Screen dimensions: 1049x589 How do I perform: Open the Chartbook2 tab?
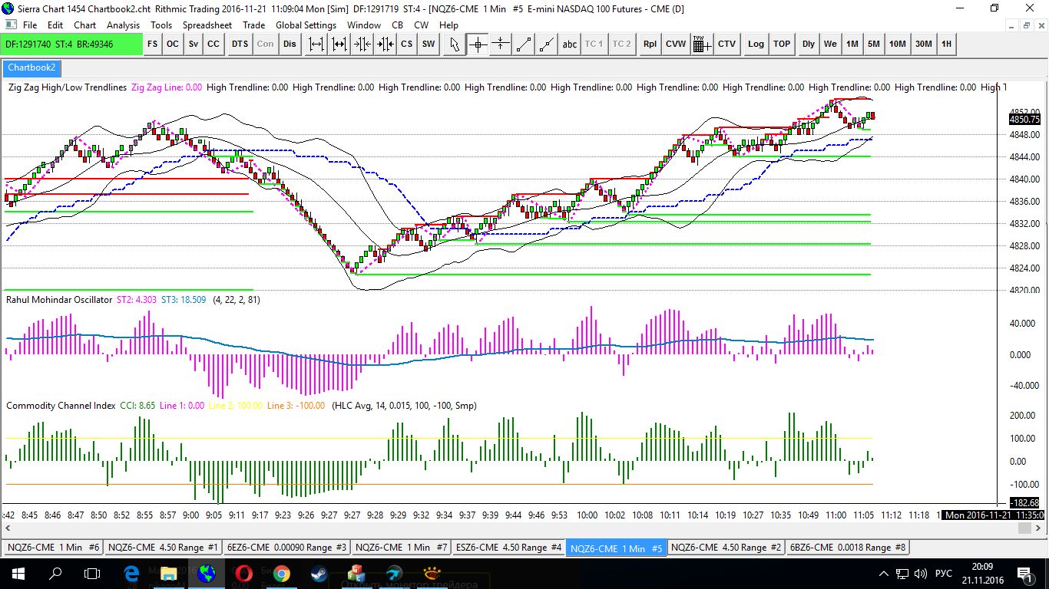[31, 68]
